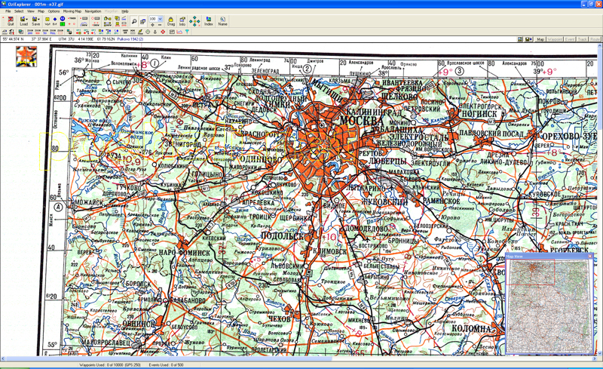Open the Index map icon
Viewport: 603px width, 369px height.
click(209, 21)
